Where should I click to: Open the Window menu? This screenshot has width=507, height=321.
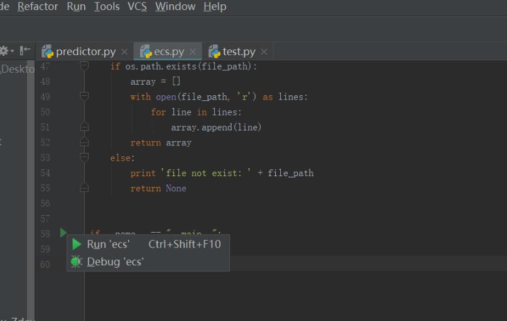point(175,7)
